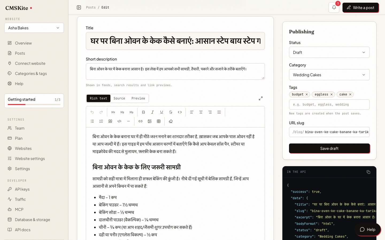Select the Rich text tab
Viewport: 385px width, 240px height.
98,98
